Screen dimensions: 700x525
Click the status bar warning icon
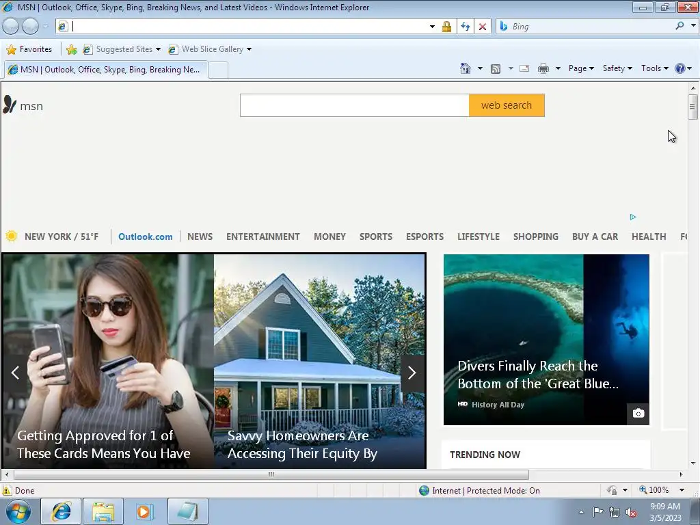pyautogui.click(x=7, y=491)
